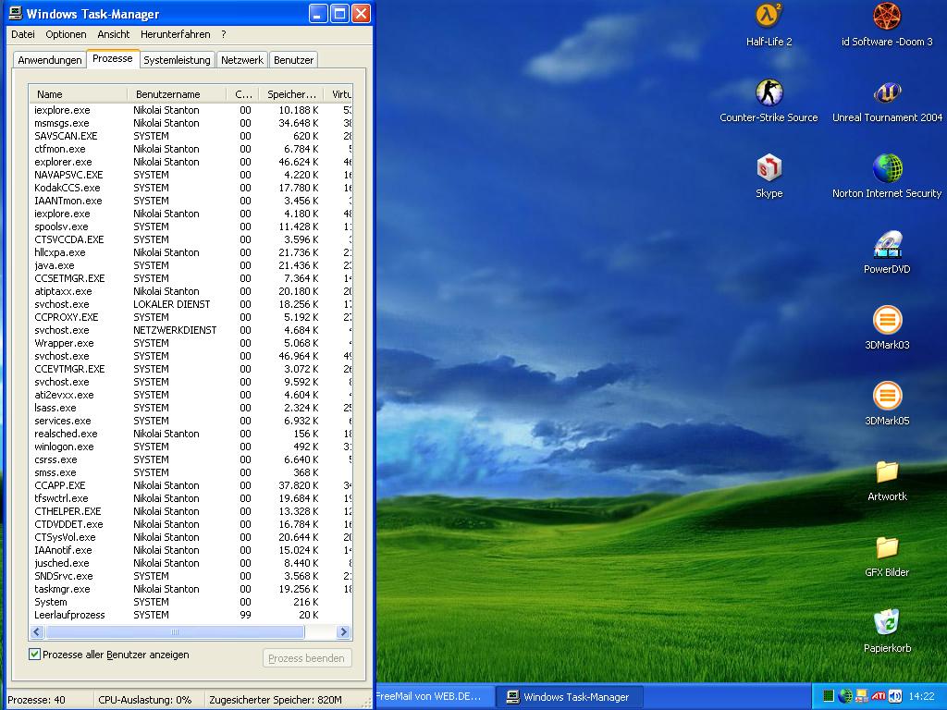Click the horizontal scrollbar thumb
The height and width of the screenshot is (710, 947).
(175, 631)
